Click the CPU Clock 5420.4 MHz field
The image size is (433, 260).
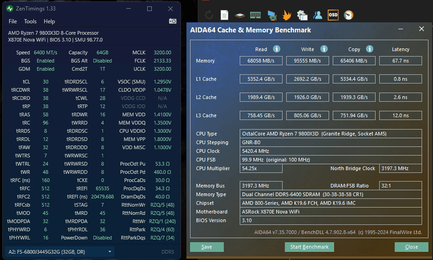pyautogui.click(x=331, y=151)
